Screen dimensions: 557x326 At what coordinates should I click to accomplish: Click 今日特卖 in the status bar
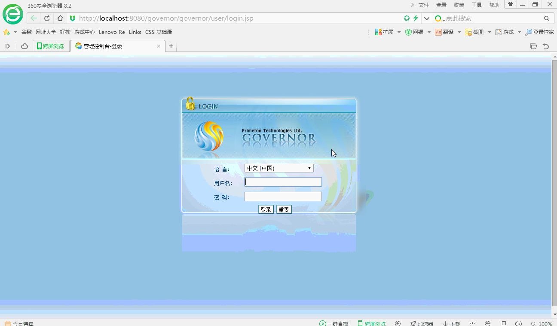click(19, 324)
